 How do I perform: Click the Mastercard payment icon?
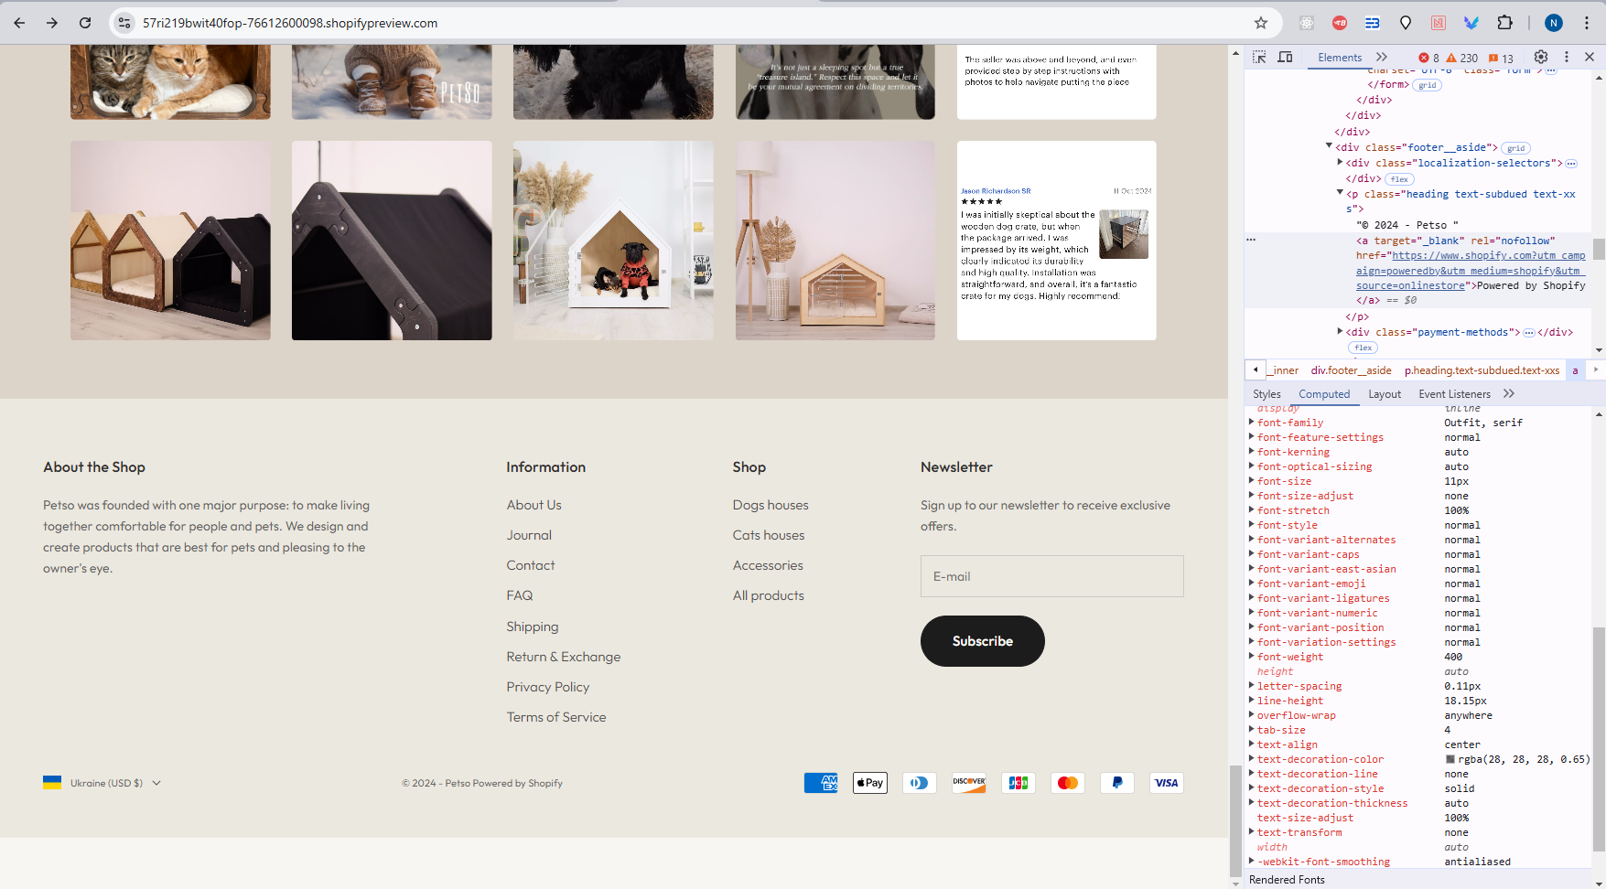pos(1067,783)
